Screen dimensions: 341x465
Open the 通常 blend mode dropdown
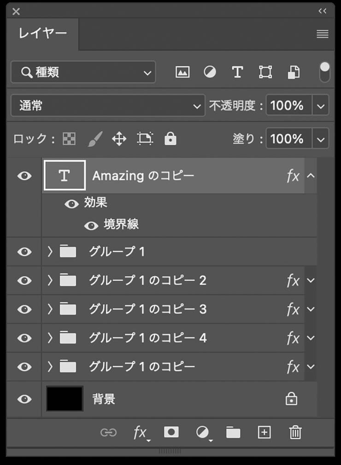pos(108,106)
